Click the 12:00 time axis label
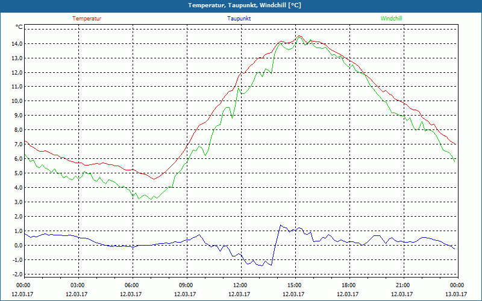The image size is (482, 301). point(240,285)
